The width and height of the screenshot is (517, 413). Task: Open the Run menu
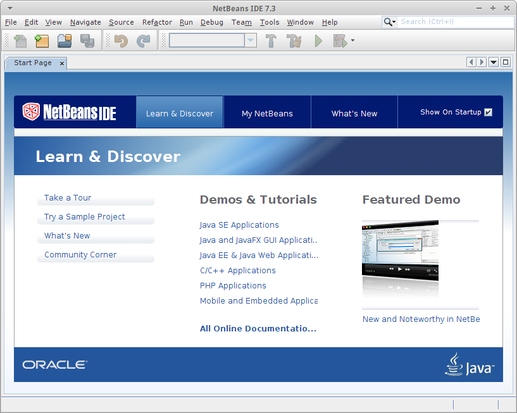click(x=186, y=22)
